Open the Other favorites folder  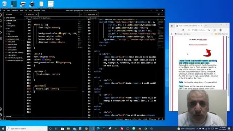[x=221, y=34]
